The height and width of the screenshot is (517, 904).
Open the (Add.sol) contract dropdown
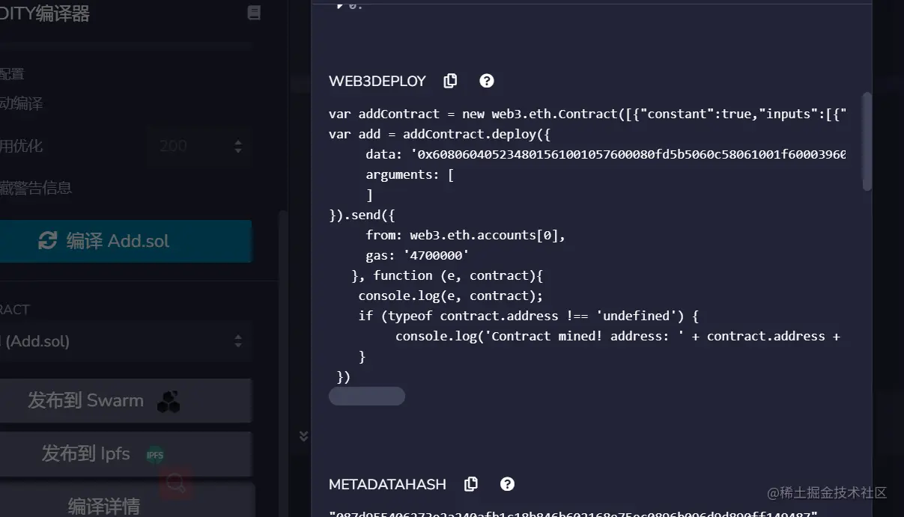pyautogui.click(x=125, y=341)
